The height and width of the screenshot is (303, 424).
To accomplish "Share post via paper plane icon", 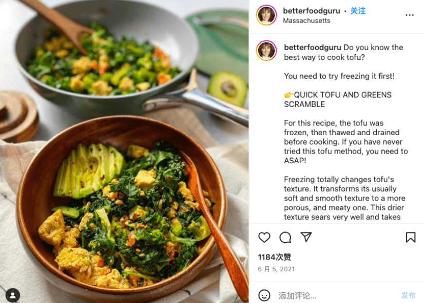I will [x=306, y=237].
